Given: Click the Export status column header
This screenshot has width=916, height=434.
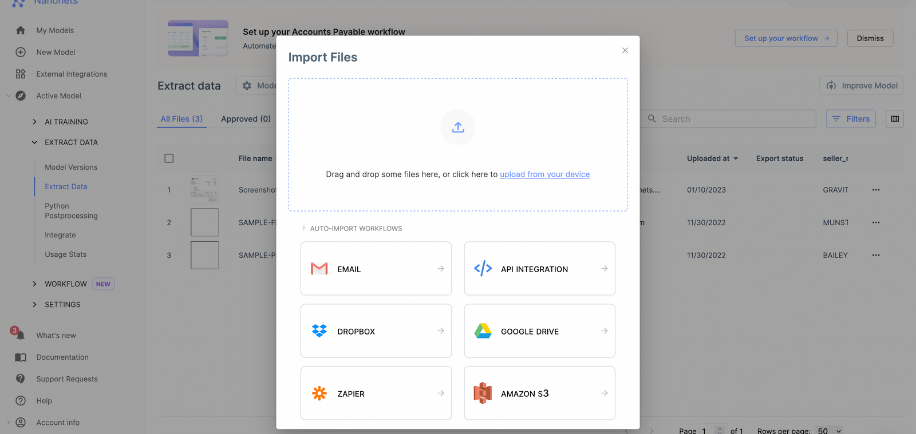Looking at the screenshot, I should (x=780, y=158).
